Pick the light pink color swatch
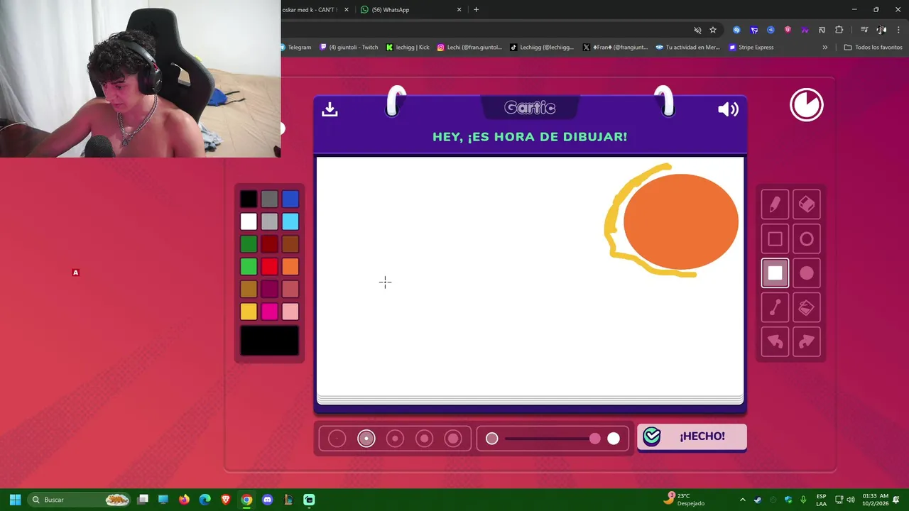The height and width of the screenshot is (511, 909). click(290, 312)
